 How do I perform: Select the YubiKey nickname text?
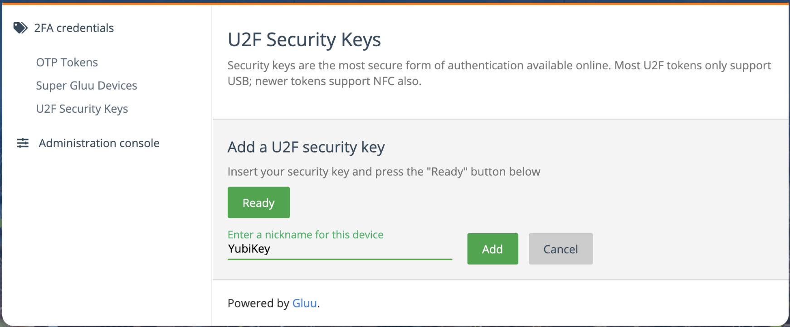(x=249, y=249)
